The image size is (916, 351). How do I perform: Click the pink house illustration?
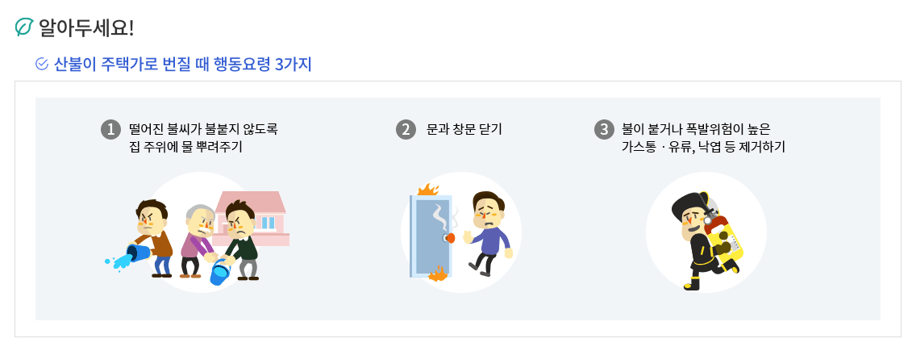[x=252, y=218]
